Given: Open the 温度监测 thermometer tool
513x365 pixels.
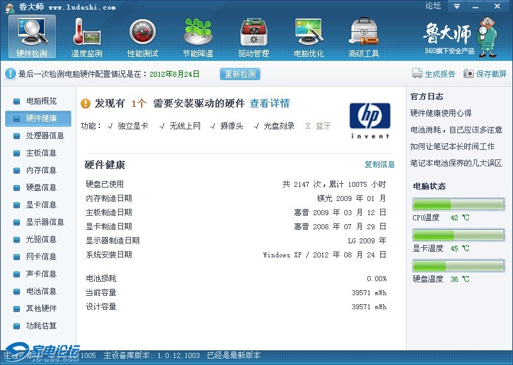Looking at the screenshot, I should coord(87,37).
